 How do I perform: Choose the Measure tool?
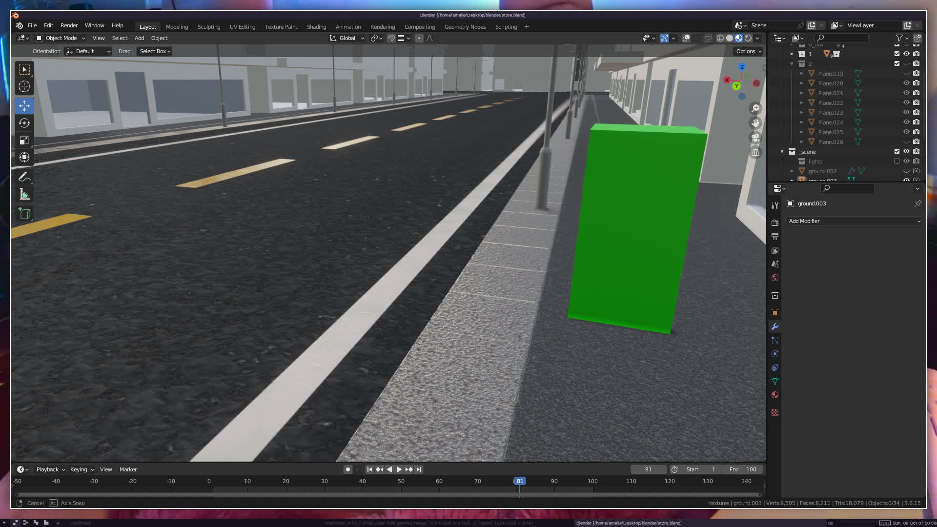pos(24,195)
